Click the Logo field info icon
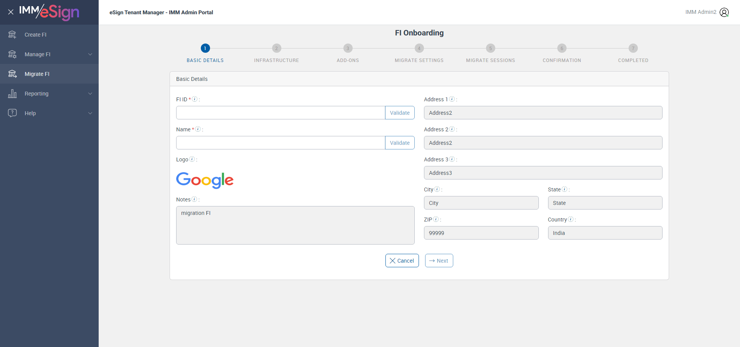740x347 pixels. [x=192, y=159]
